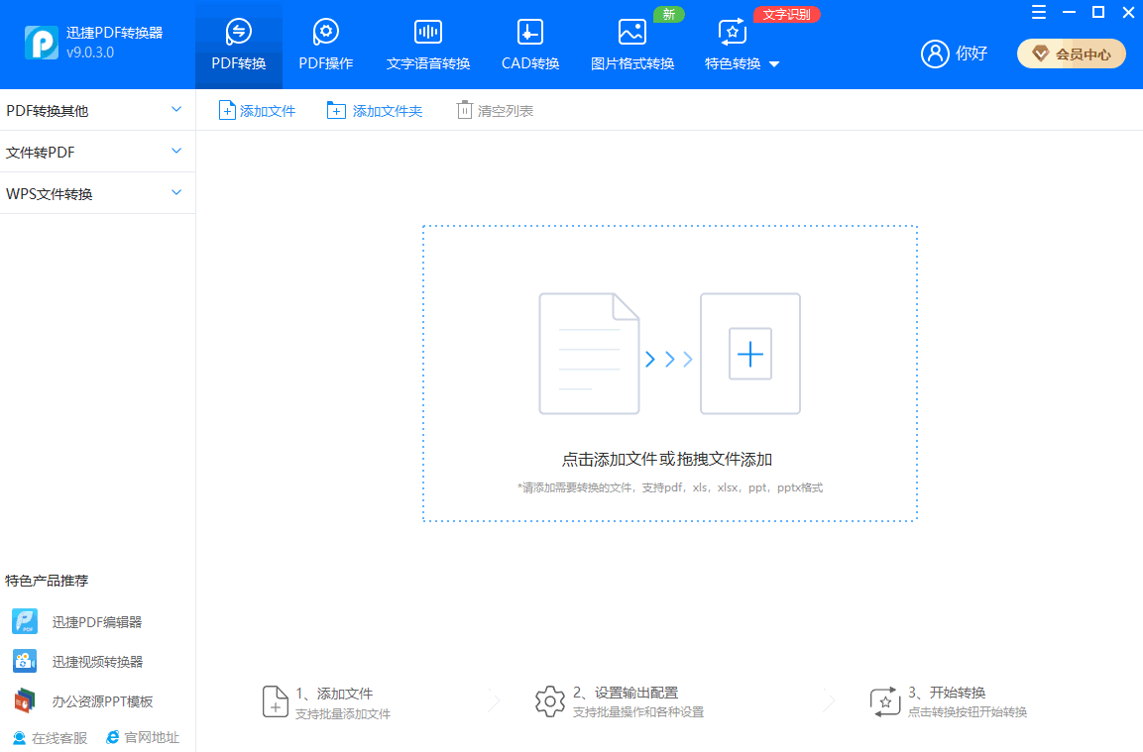
Task: Open the 特色转换 dropdown menu
Action: [x=774, y=64]
